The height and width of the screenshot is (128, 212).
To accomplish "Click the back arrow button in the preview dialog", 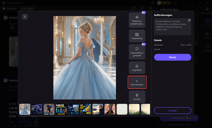I will (x=25, y=17).
